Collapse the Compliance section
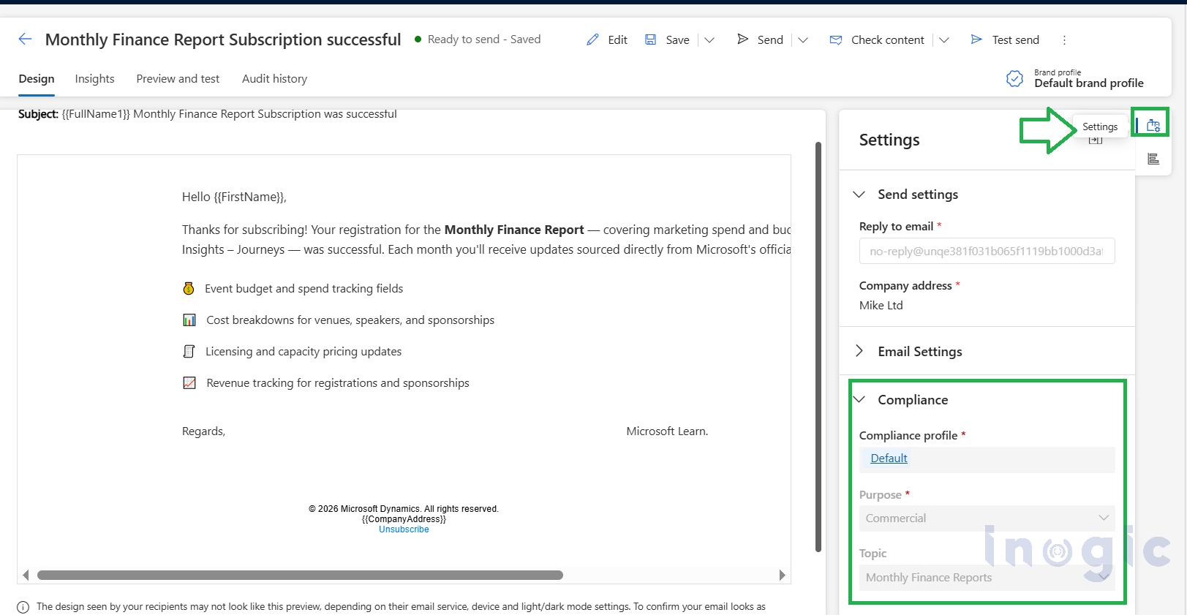Image resolution: width=1187 pixels, height=615 pixels. (x=859, y=400)
